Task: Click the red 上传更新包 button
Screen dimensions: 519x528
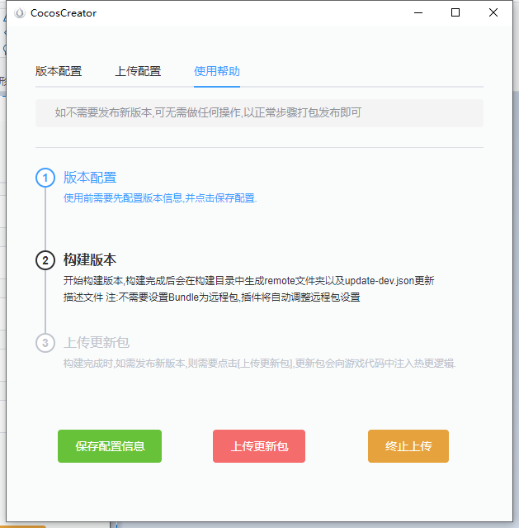Action: click(259, 446)
